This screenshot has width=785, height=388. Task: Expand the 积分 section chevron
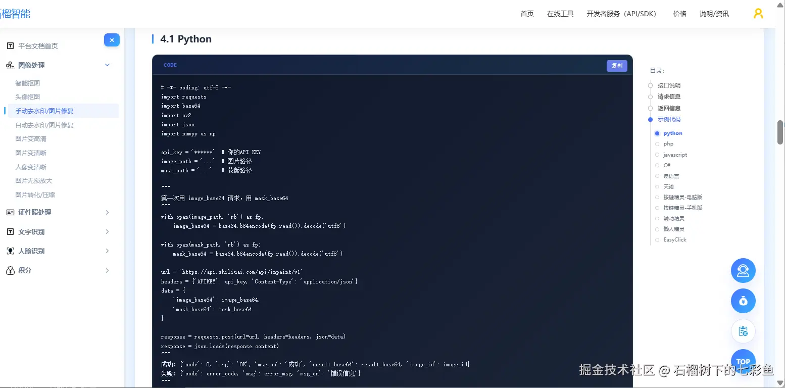tap(107, 270)
